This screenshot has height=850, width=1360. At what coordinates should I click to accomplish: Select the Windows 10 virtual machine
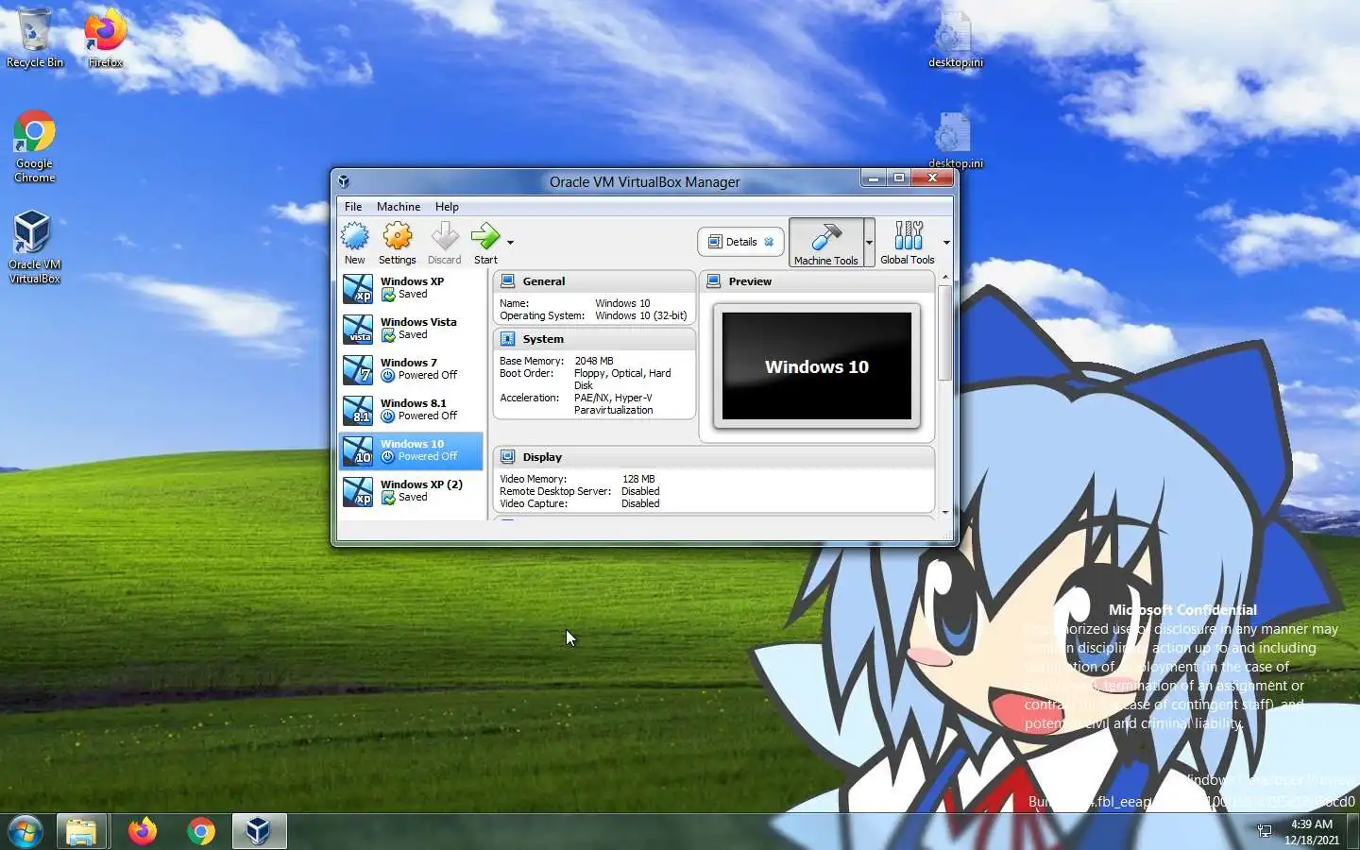tap(411, 450)
